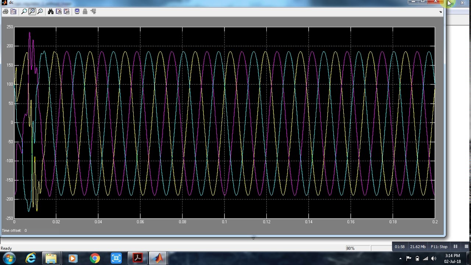Show hidden tray icons
The width and height of the screenshot is (471, 265).
coord(400,258)
